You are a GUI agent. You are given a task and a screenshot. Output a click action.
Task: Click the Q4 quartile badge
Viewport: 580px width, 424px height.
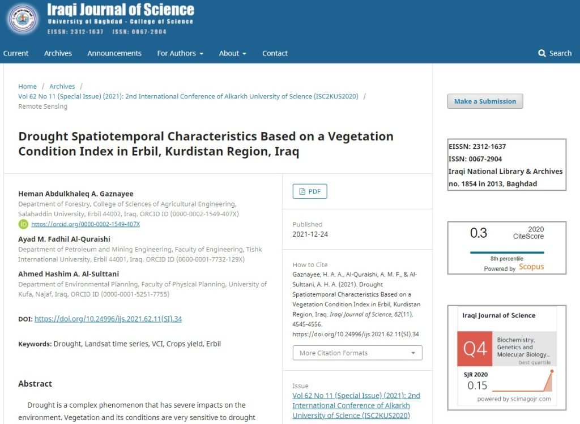point(475,349)
